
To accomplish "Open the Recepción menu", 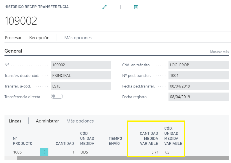I will 39,38.
